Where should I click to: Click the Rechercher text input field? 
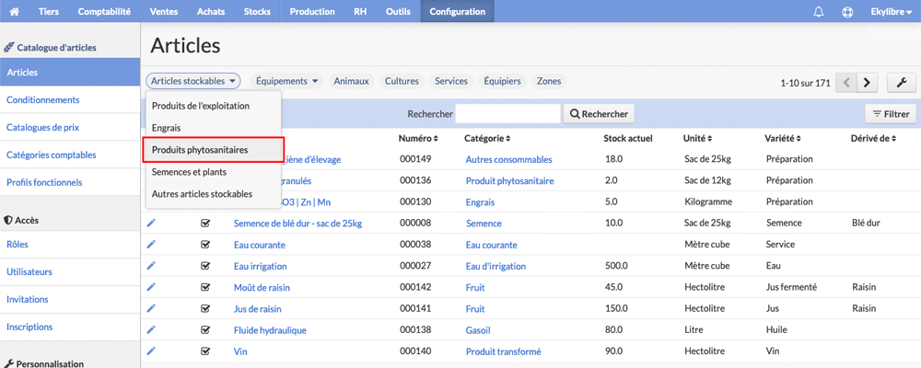[x=507, y=114]
